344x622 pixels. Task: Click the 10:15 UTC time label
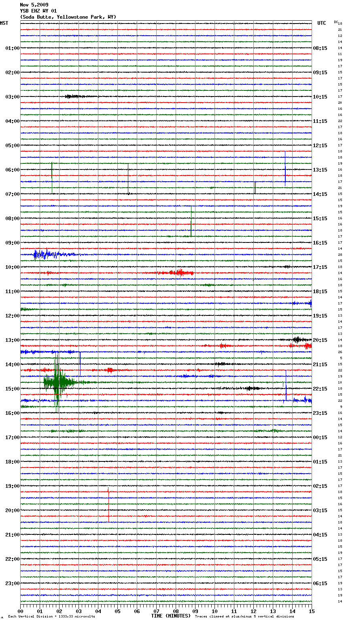coord(320,97)
